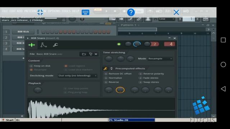The width and height of the screenshot is (230, 129).
Task: Open the TOOLS menu
Action: [x=66, y=11]
